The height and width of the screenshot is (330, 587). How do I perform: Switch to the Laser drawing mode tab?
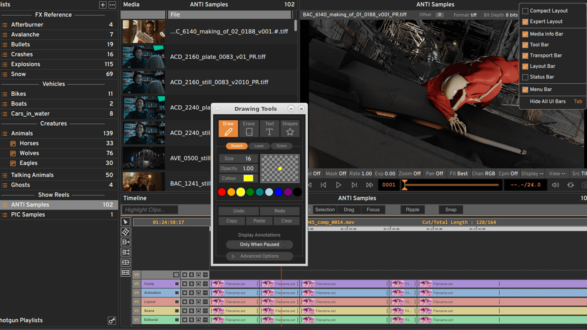point(259,146)
